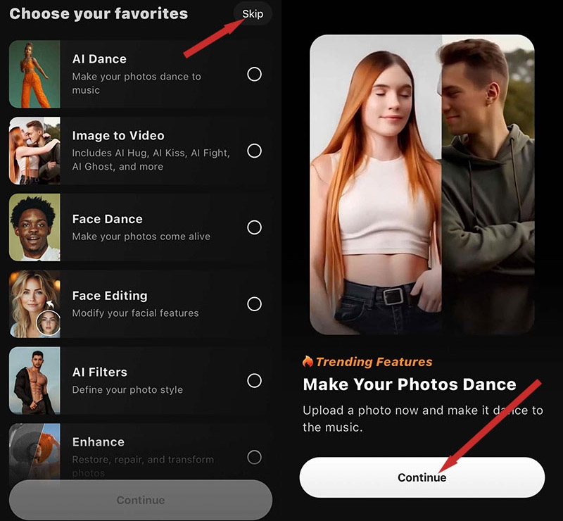Viewport: 563px width, 521px height.
Task: Open the AI Dance thumbnail of orange-outfit dancer
Action: (34, 74)
